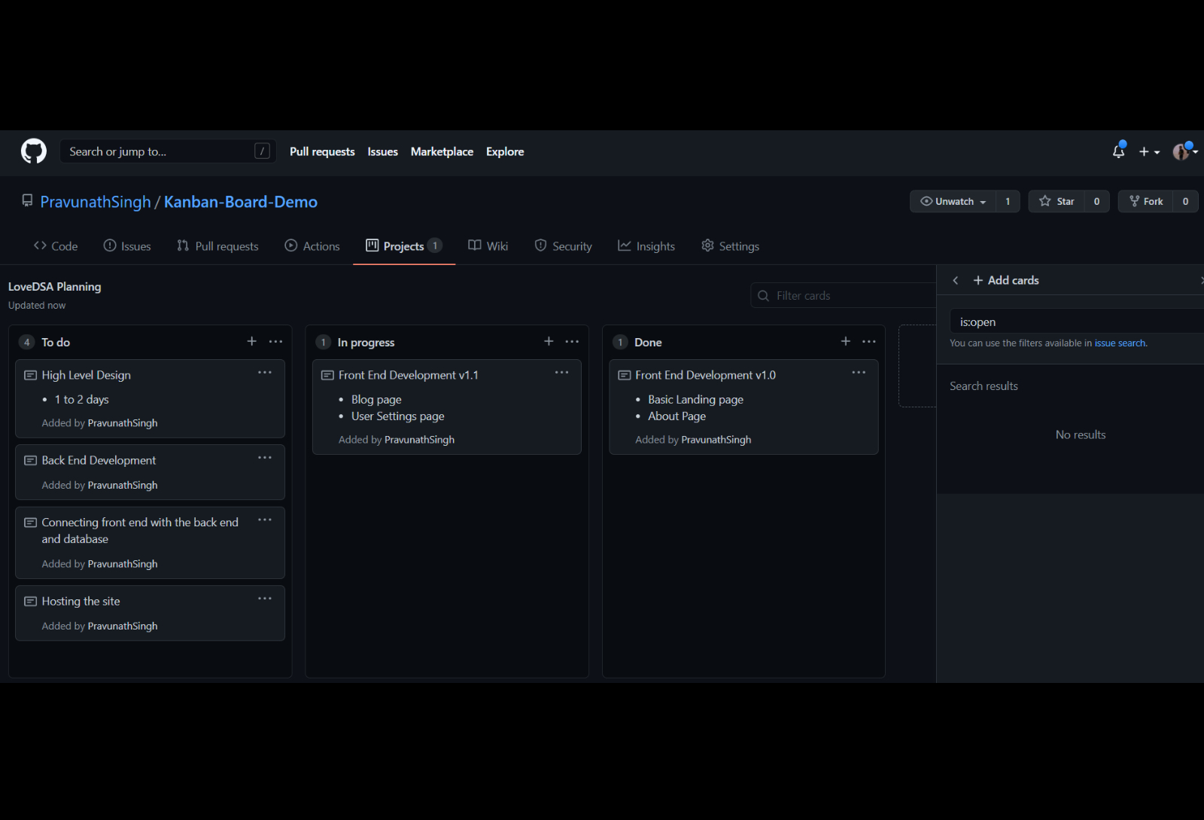Add a note to To do column

[252, 342]
